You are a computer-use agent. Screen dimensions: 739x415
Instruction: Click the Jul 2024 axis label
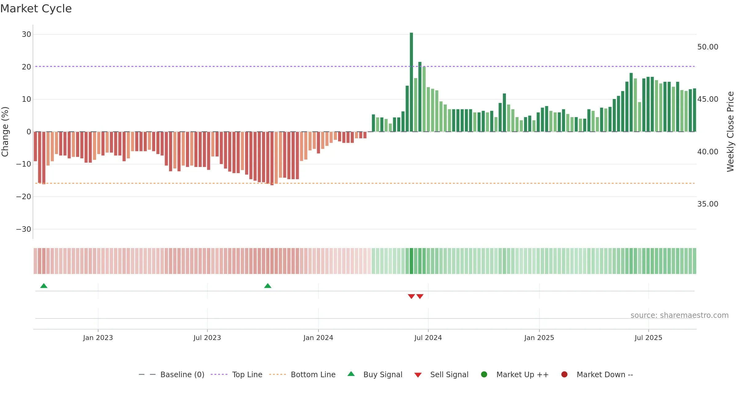(x=428, y=338)
